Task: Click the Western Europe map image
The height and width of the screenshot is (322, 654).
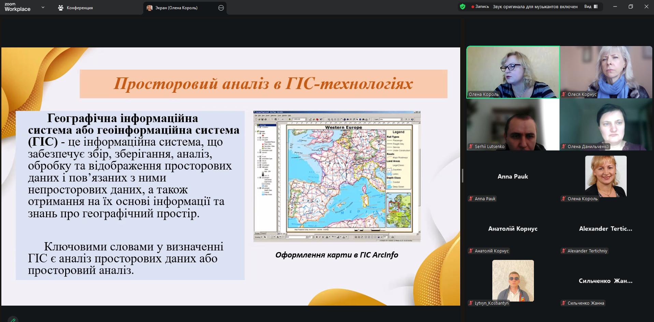Action: pyautogui.click(x=337, y=176)
